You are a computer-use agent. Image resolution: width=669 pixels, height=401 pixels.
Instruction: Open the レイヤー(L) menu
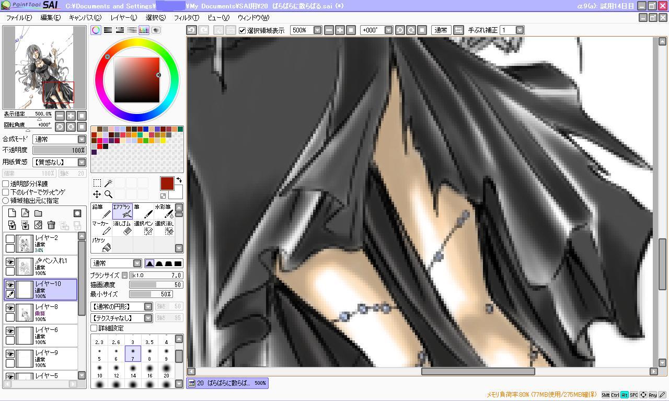[124, 18]
